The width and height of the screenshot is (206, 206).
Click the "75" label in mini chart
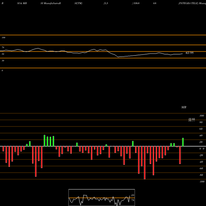tap(133, 200)
